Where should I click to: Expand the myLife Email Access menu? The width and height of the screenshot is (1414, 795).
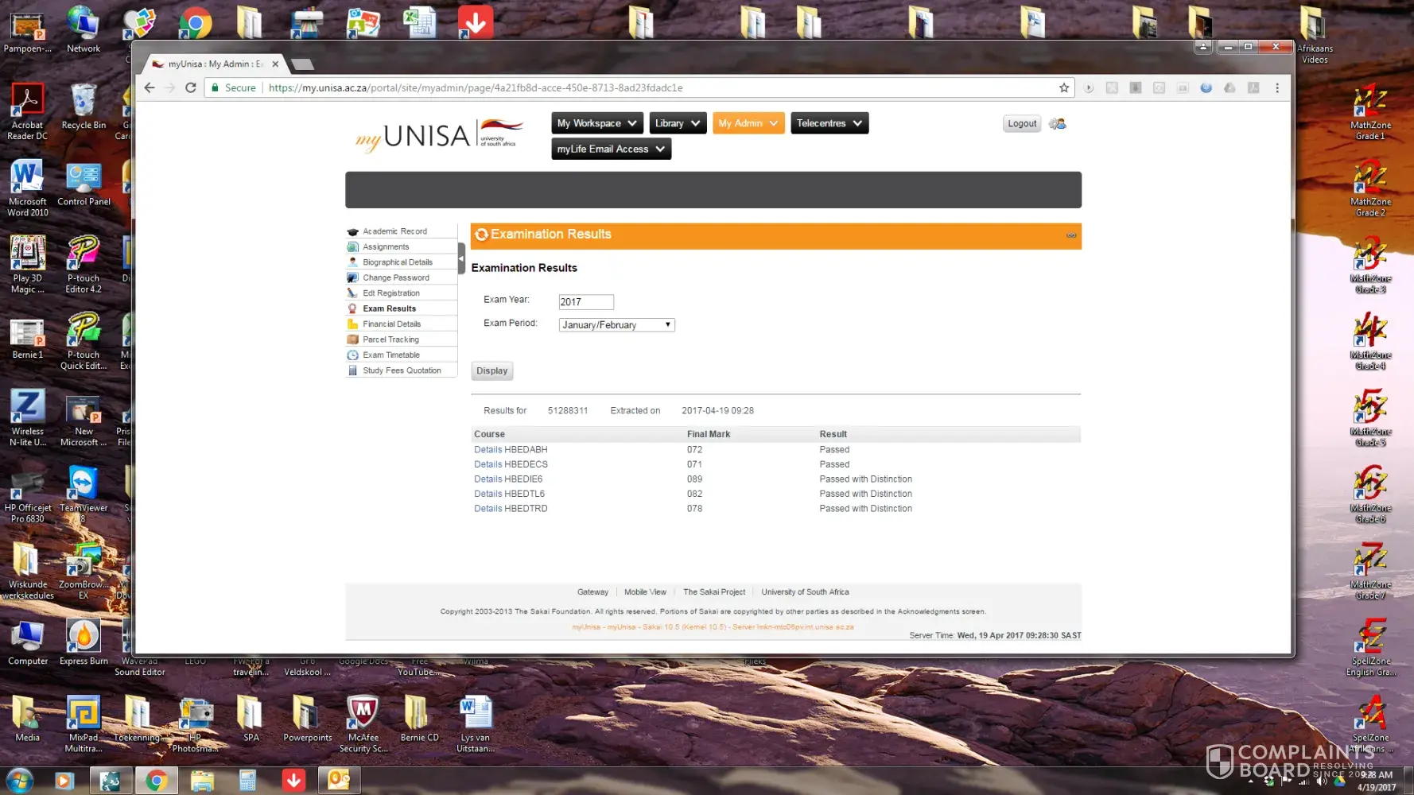[x=611, y=149]
